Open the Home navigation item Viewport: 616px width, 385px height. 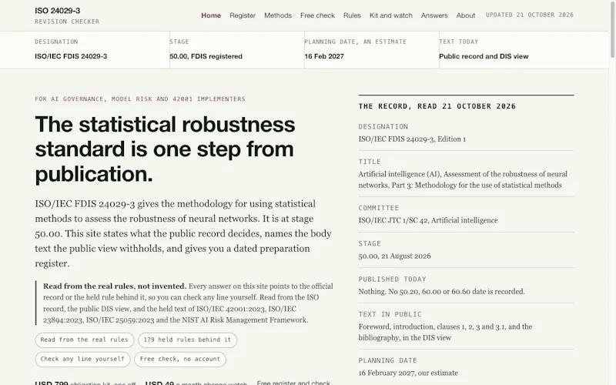(x=211, y=15)
